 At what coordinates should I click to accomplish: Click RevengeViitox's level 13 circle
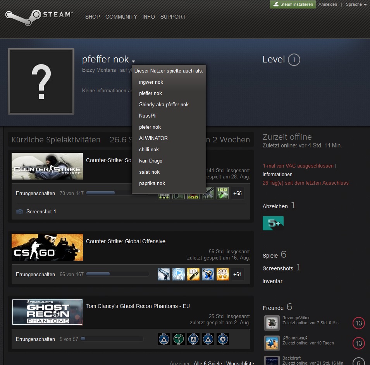coord(359,323)
